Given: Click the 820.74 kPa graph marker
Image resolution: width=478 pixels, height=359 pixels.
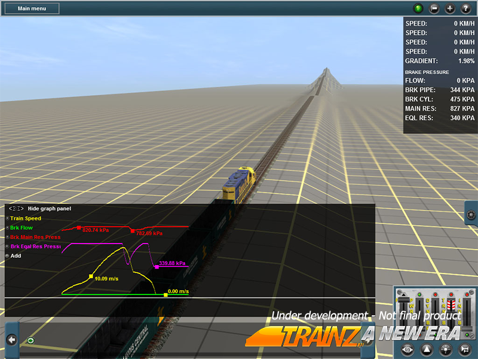Looking at the screenshot, I should (x=79, y=228).
